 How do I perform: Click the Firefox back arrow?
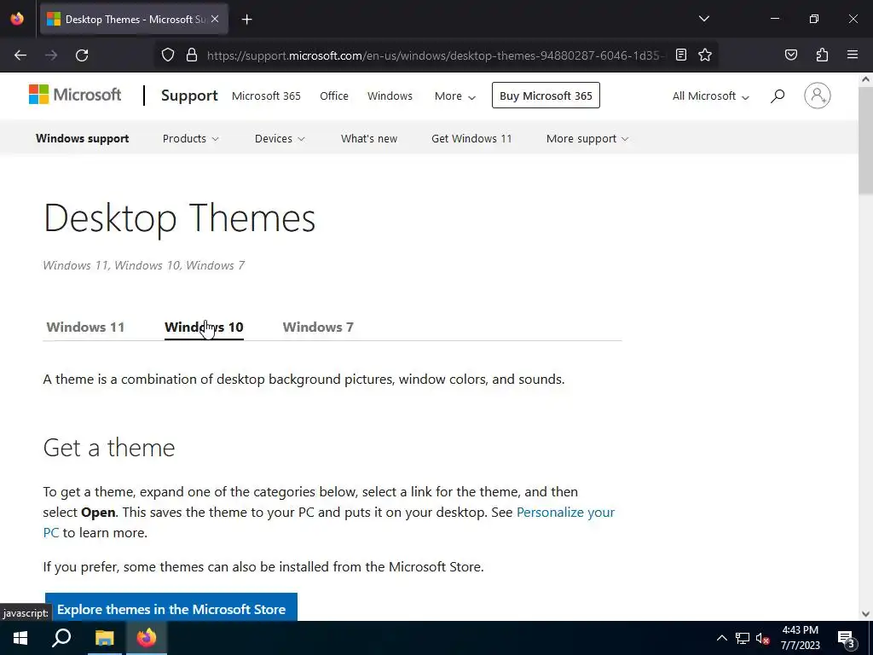coord(20,55)
